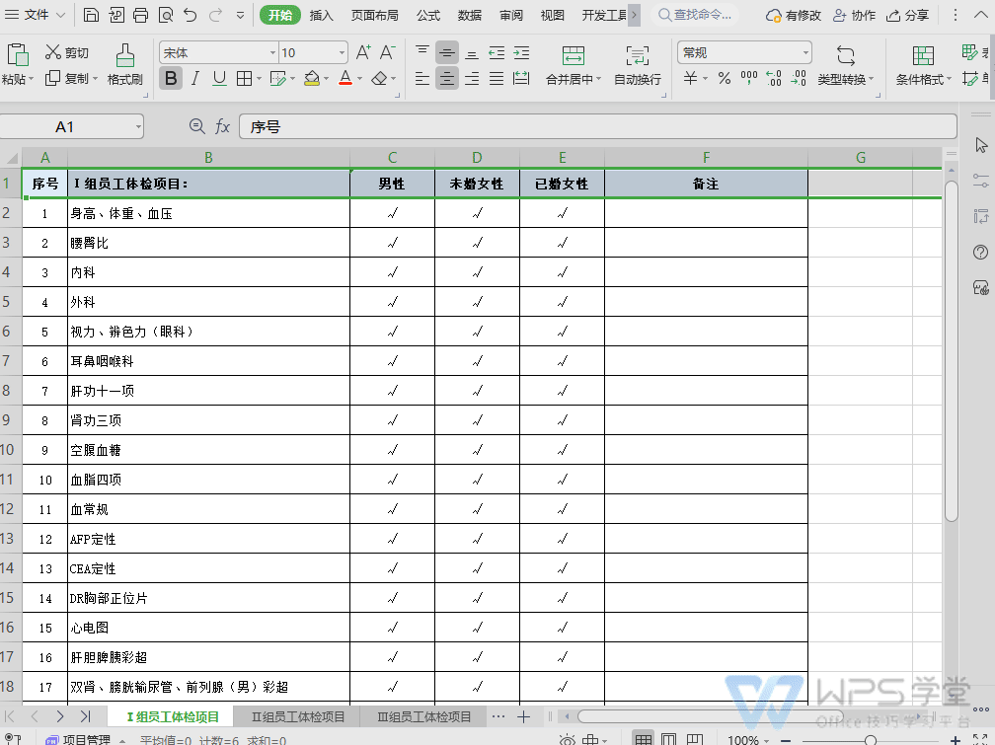
Task: Click the Distributed alignment icon
Action: [521, 79]
